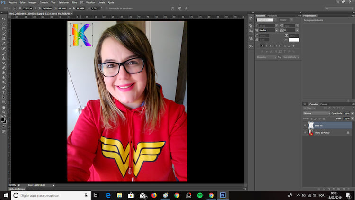Hide the arco iris layer visibility
The image size is (355, 200).
click(x=305, y=125)
